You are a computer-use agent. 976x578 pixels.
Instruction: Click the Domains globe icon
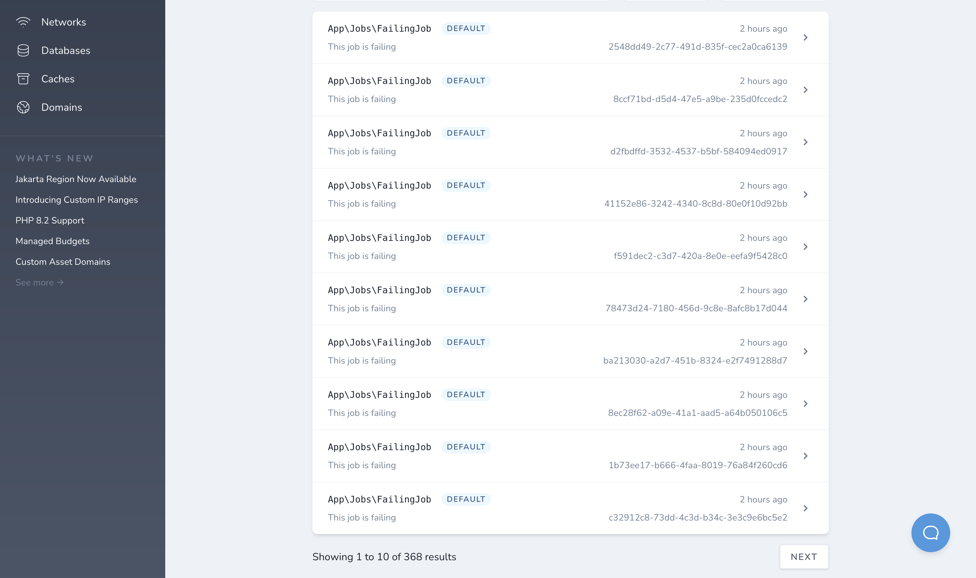[x=23, y=108]
